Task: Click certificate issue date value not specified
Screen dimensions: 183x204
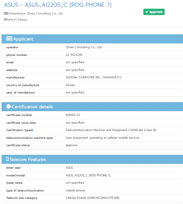Action: click(75, 122)
